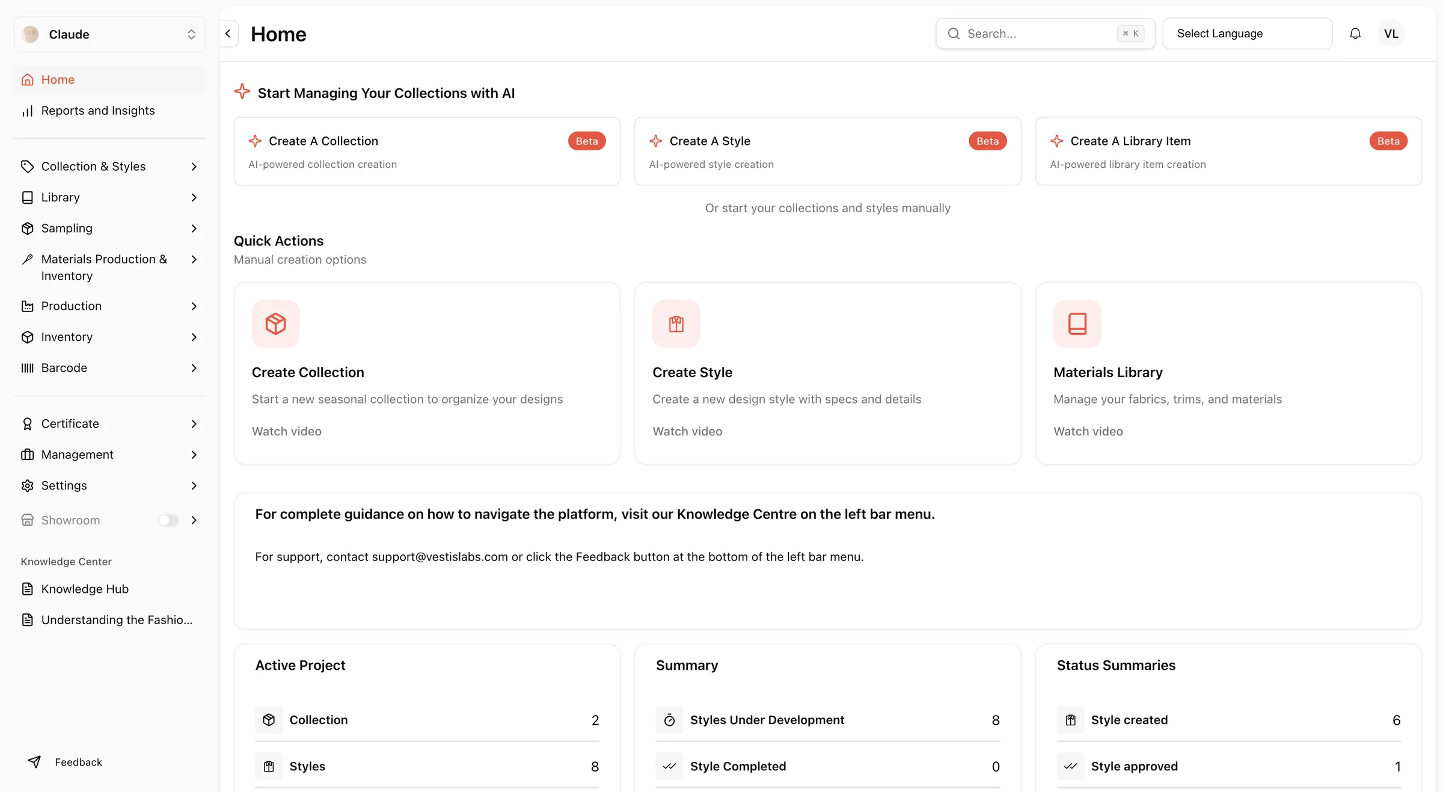Image resolution: width=1443 pixels, height=792 pixels.
Task: Click the Style Completed summary row
Action: pyautogui.click(x=828, y=766)
